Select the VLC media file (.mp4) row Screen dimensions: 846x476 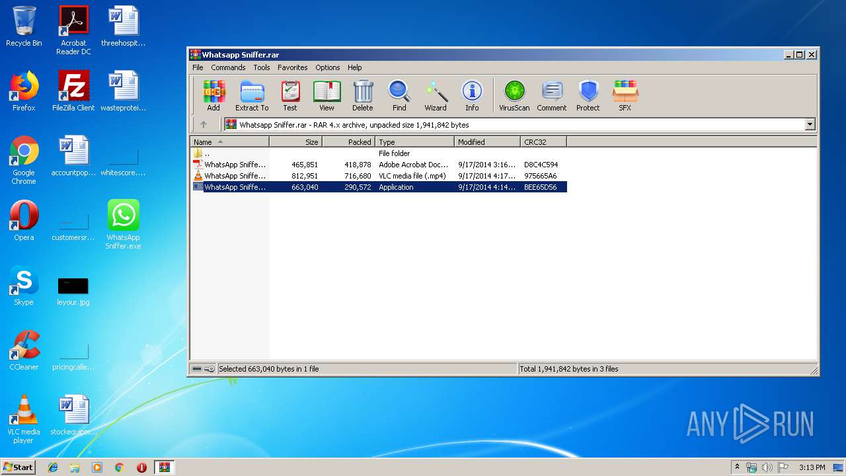(378, 176)
